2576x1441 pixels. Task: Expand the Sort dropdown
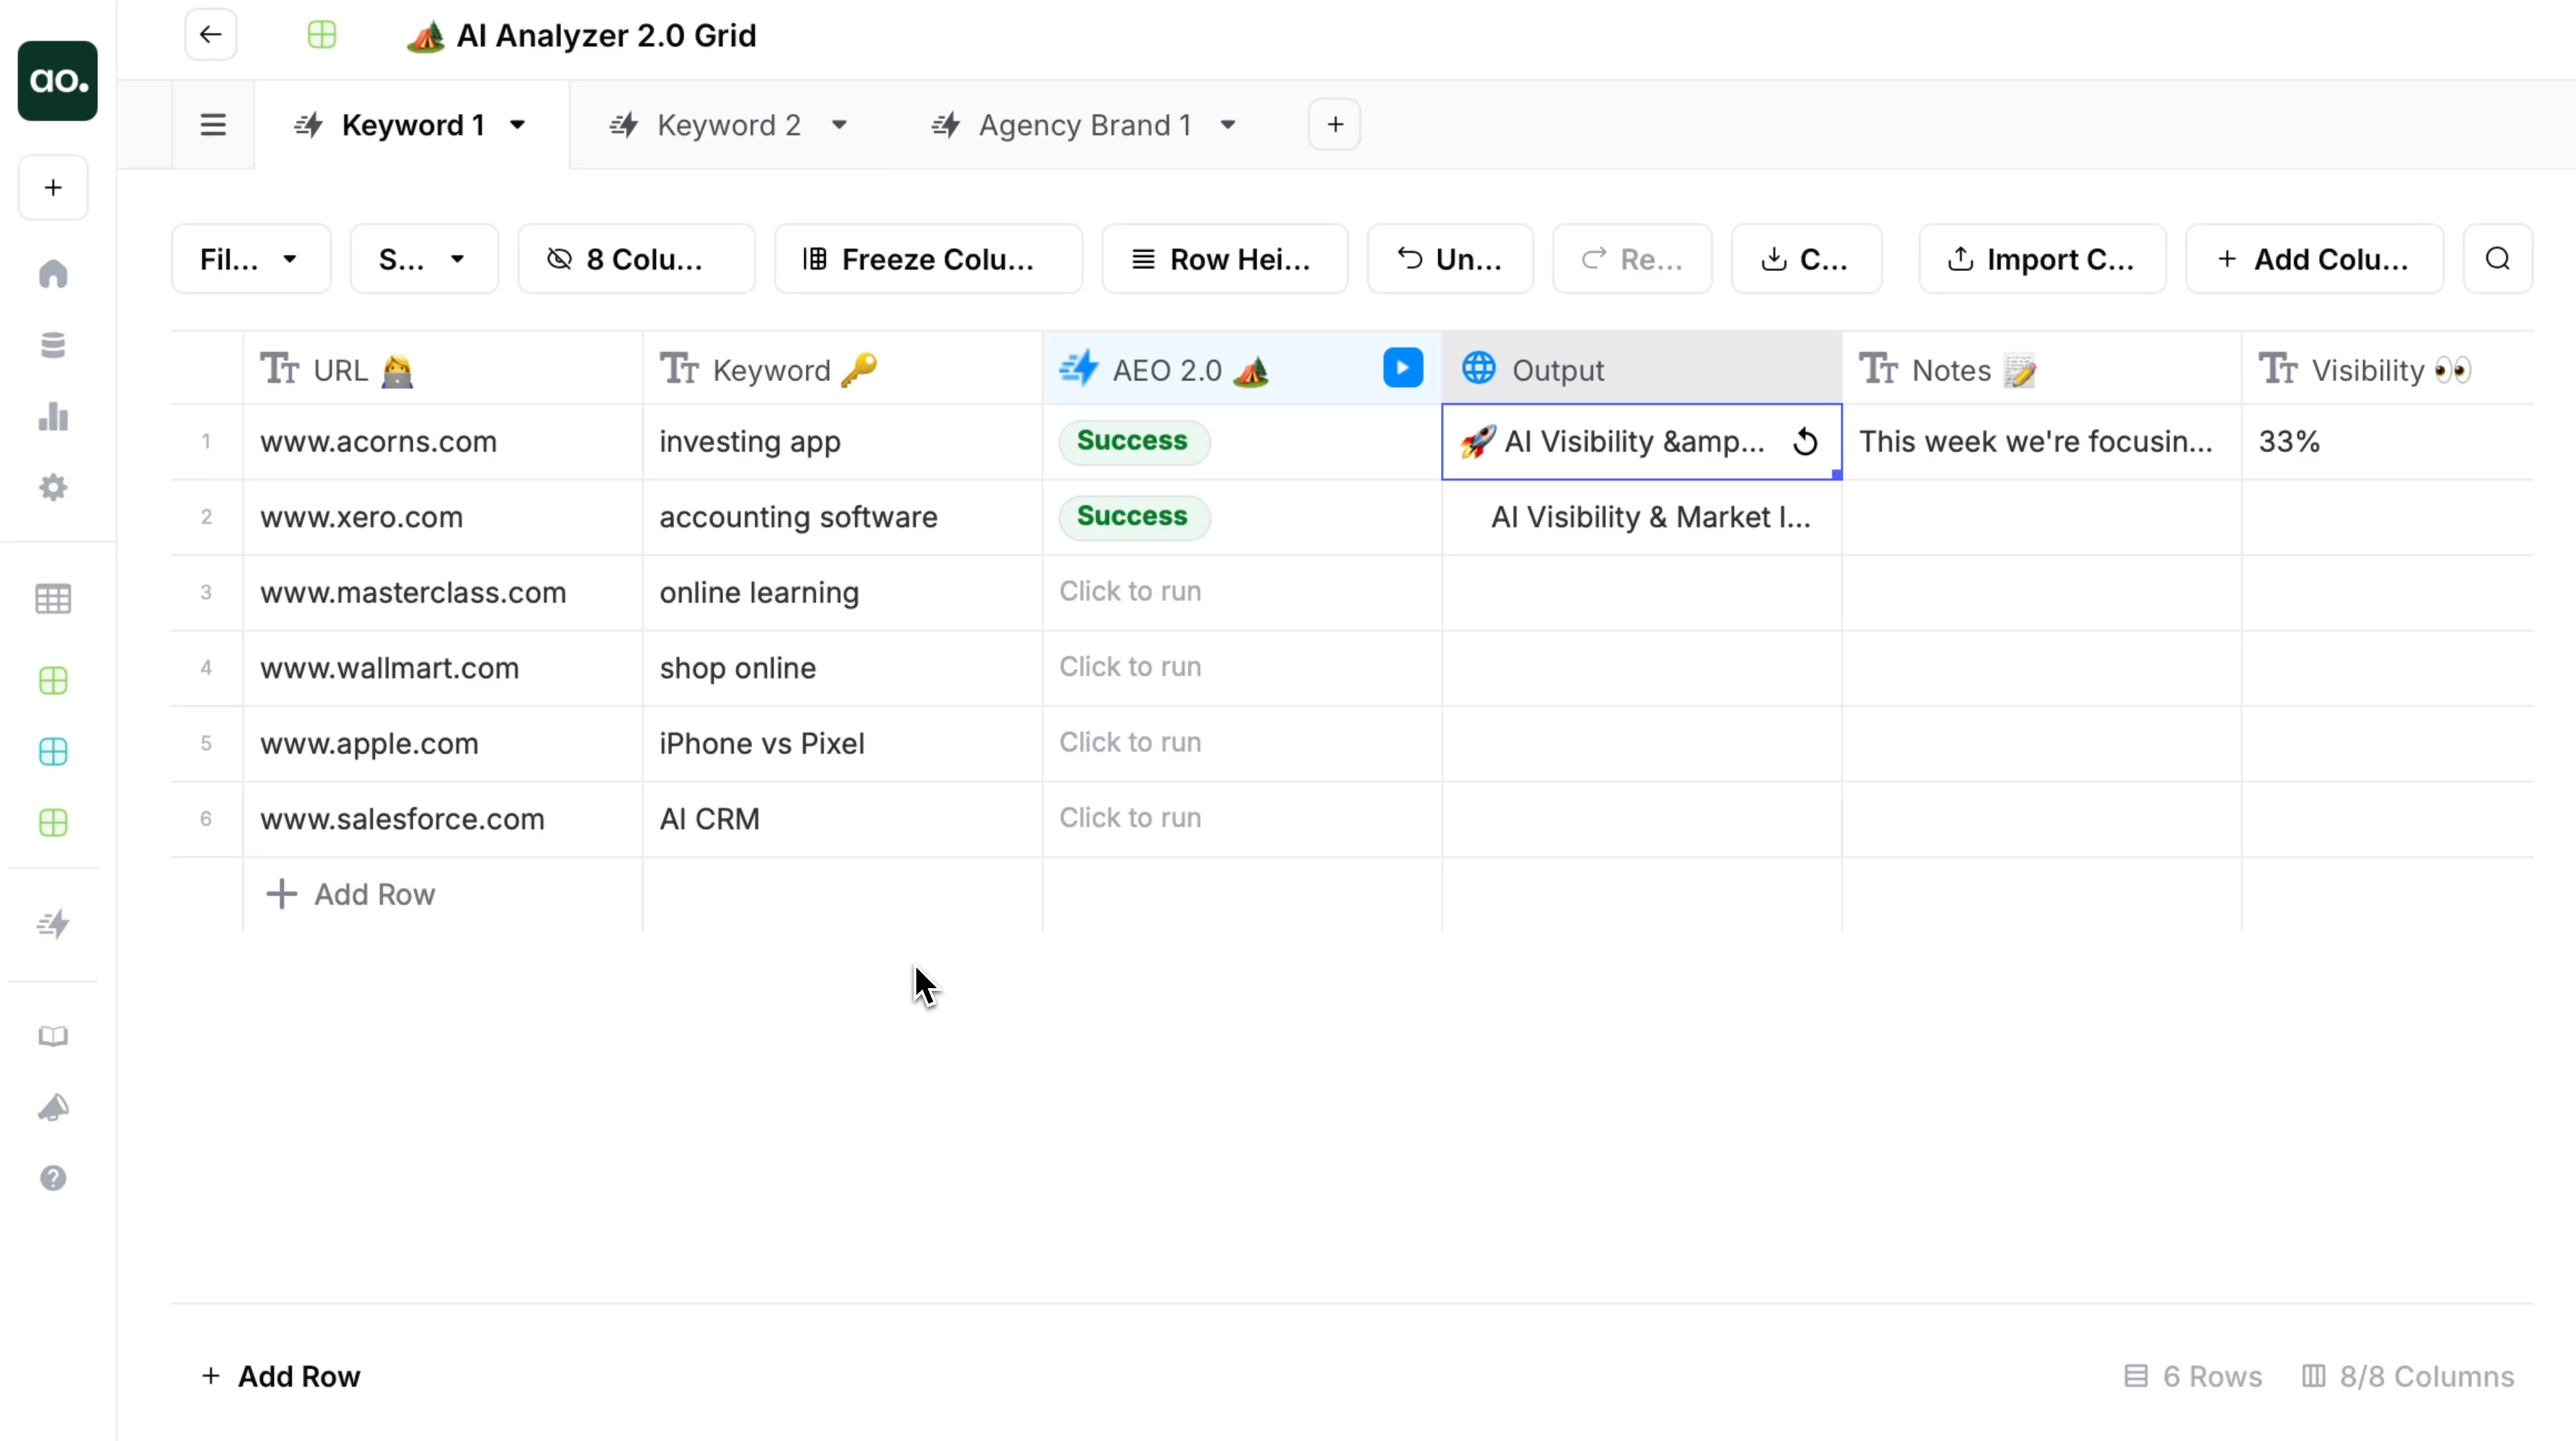(x=423, y=259)
